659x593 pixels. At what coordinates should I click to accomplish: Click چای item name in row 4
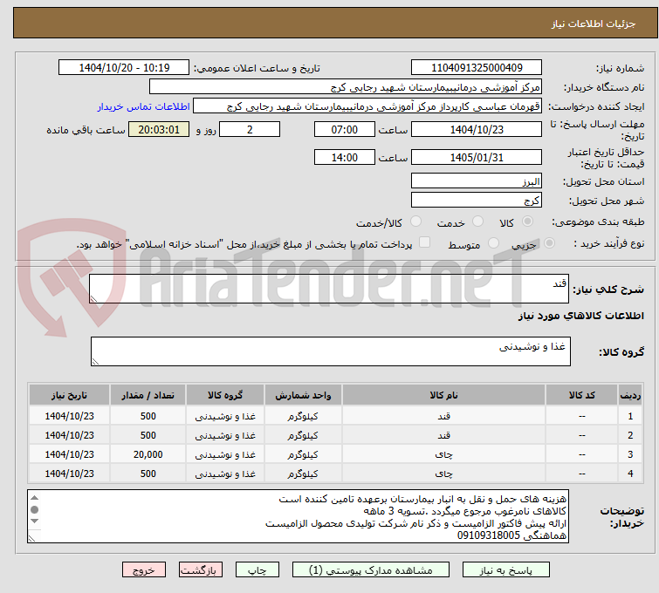[443, 474]
